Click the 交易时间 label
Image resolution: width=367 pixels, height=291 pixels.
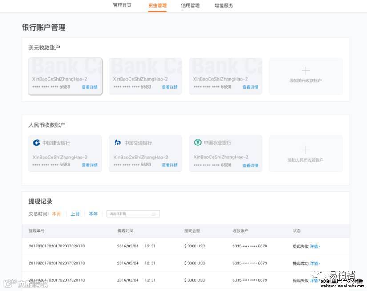point(39,214)
